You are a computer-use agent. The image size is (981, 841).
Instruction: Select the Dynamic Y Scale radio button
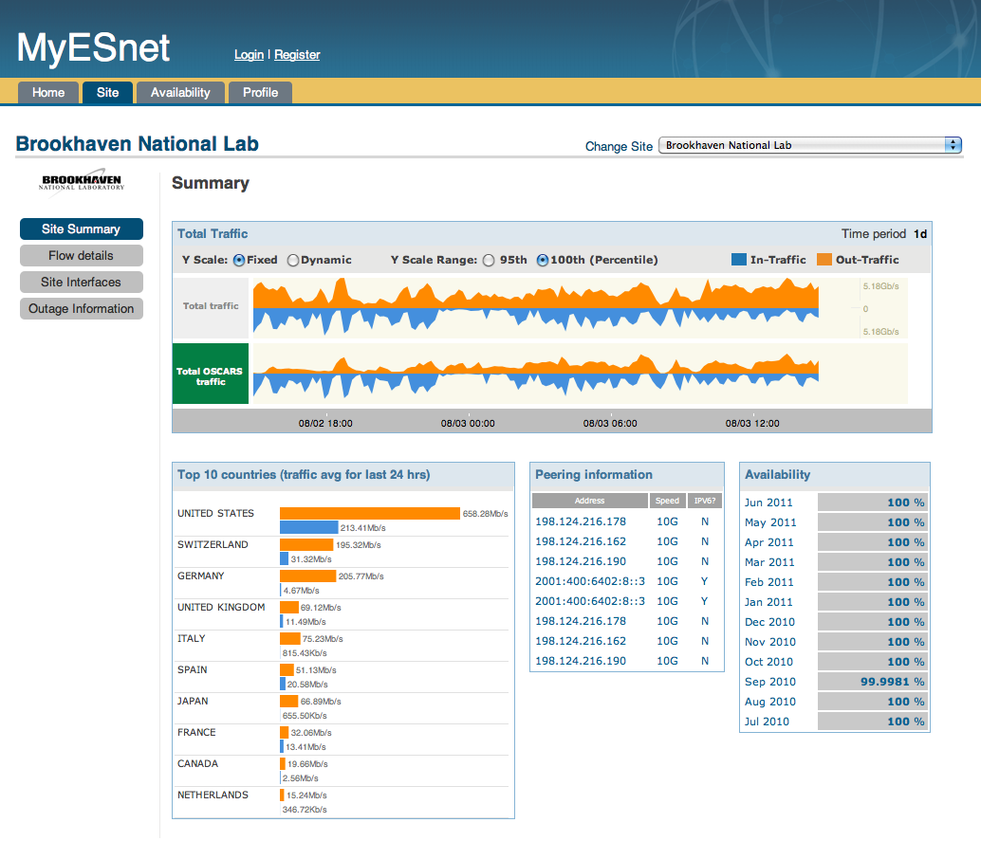point(293,260)
